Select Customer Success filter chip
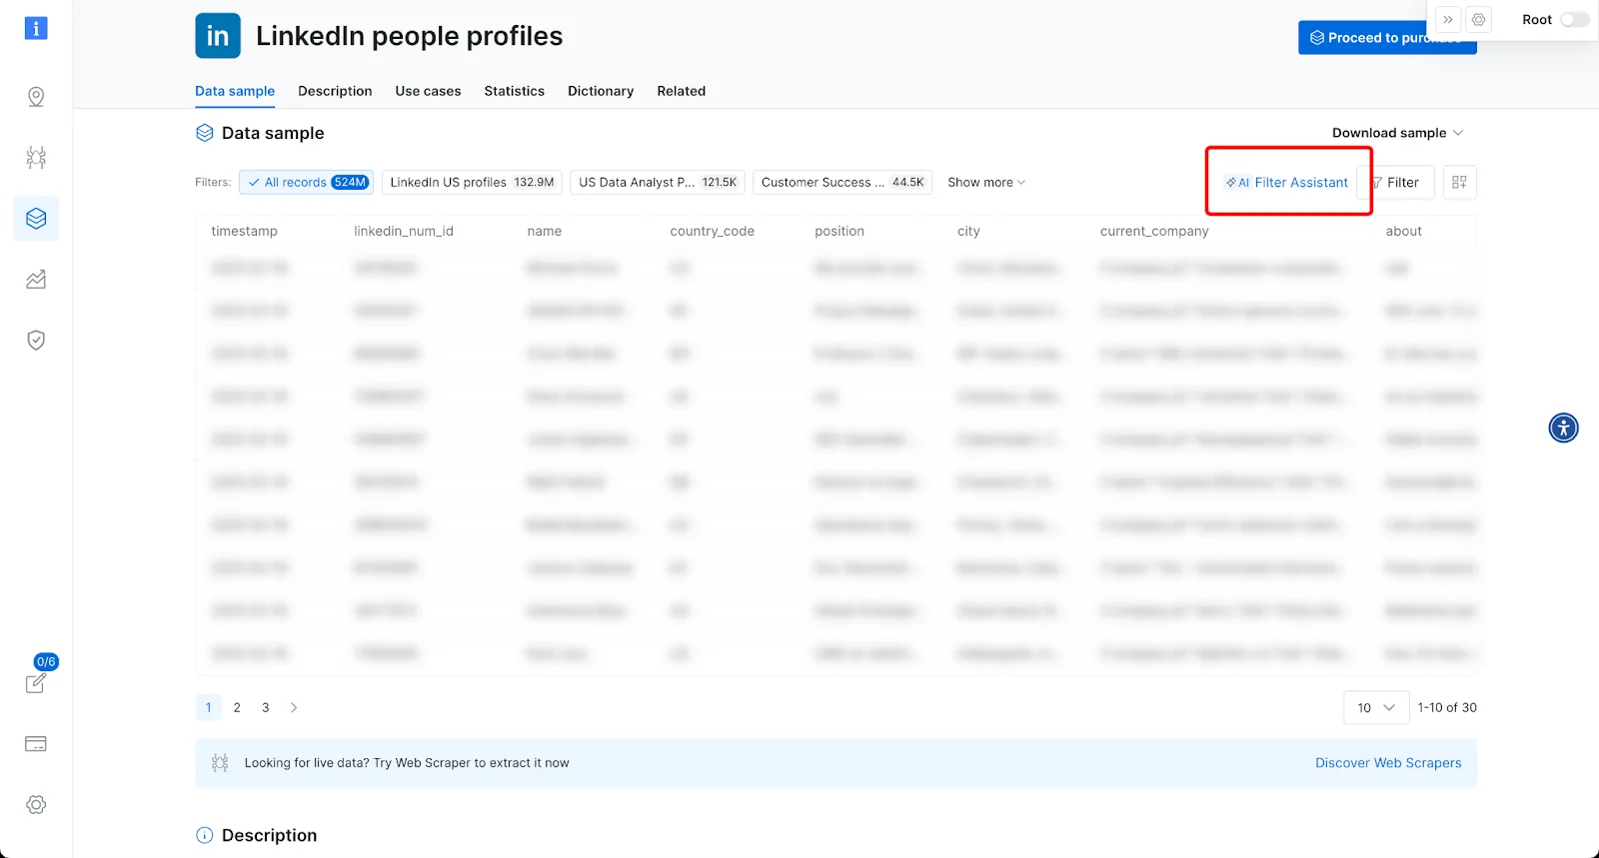Image resolution: width=1599 pixels, height=858 pixels. [842, 182]
